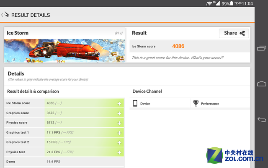Viewport: 268px width, 168px height.
Task: Tap the Share button label
Action: coord(230,33)
